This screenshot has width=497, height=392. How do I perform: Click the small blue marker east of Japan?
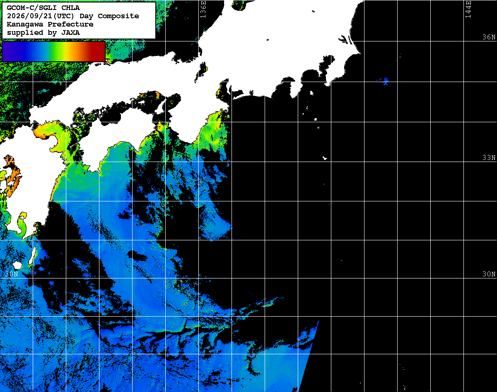point(386,81)
